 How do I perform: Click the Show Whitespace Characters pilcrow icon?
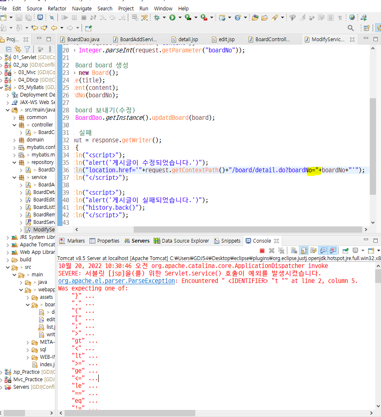pyautogui.click(x=340, y=17)
